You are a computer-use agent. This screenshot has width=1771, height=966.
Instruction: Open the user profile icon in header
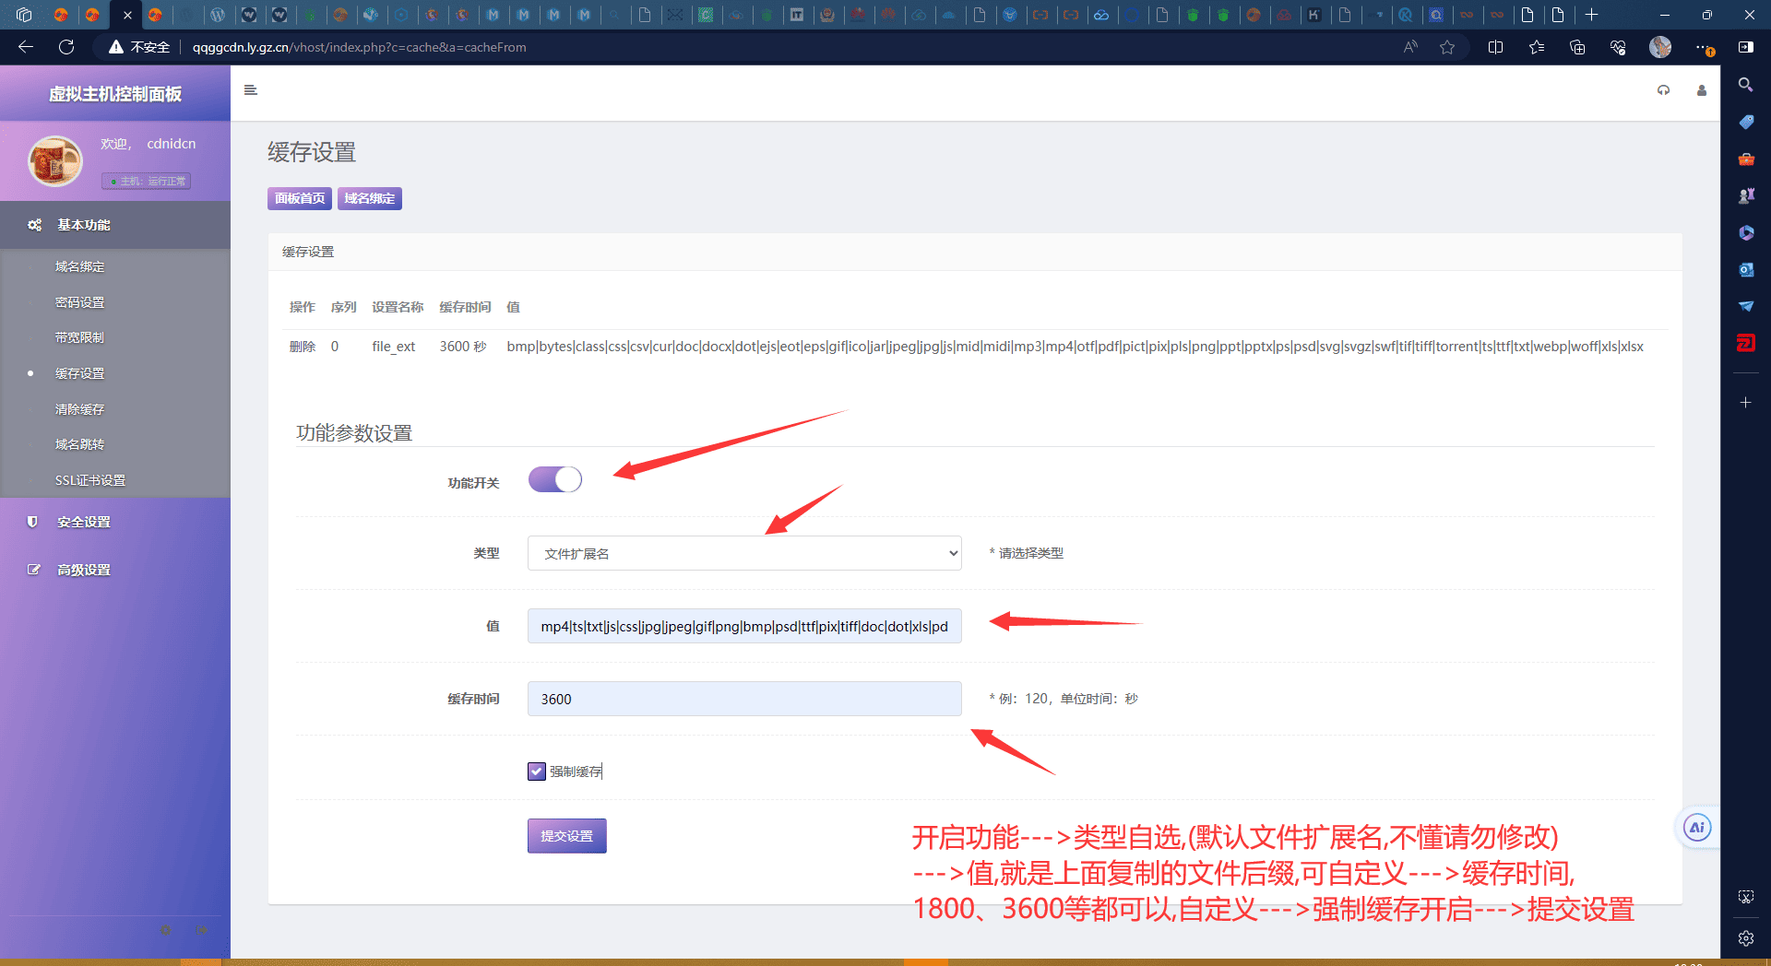pyautogui.click(x=1701, y=90)
